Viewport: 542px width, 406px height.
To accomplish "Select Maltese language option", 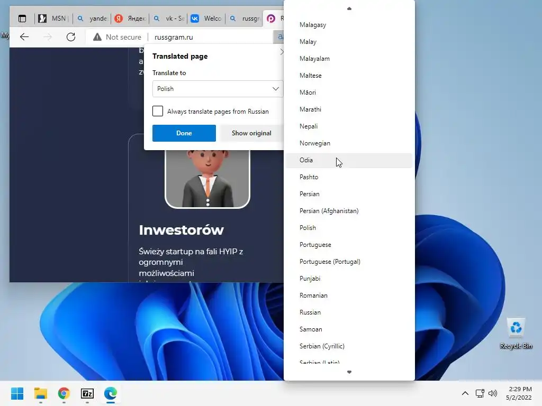I will [349, 76].
